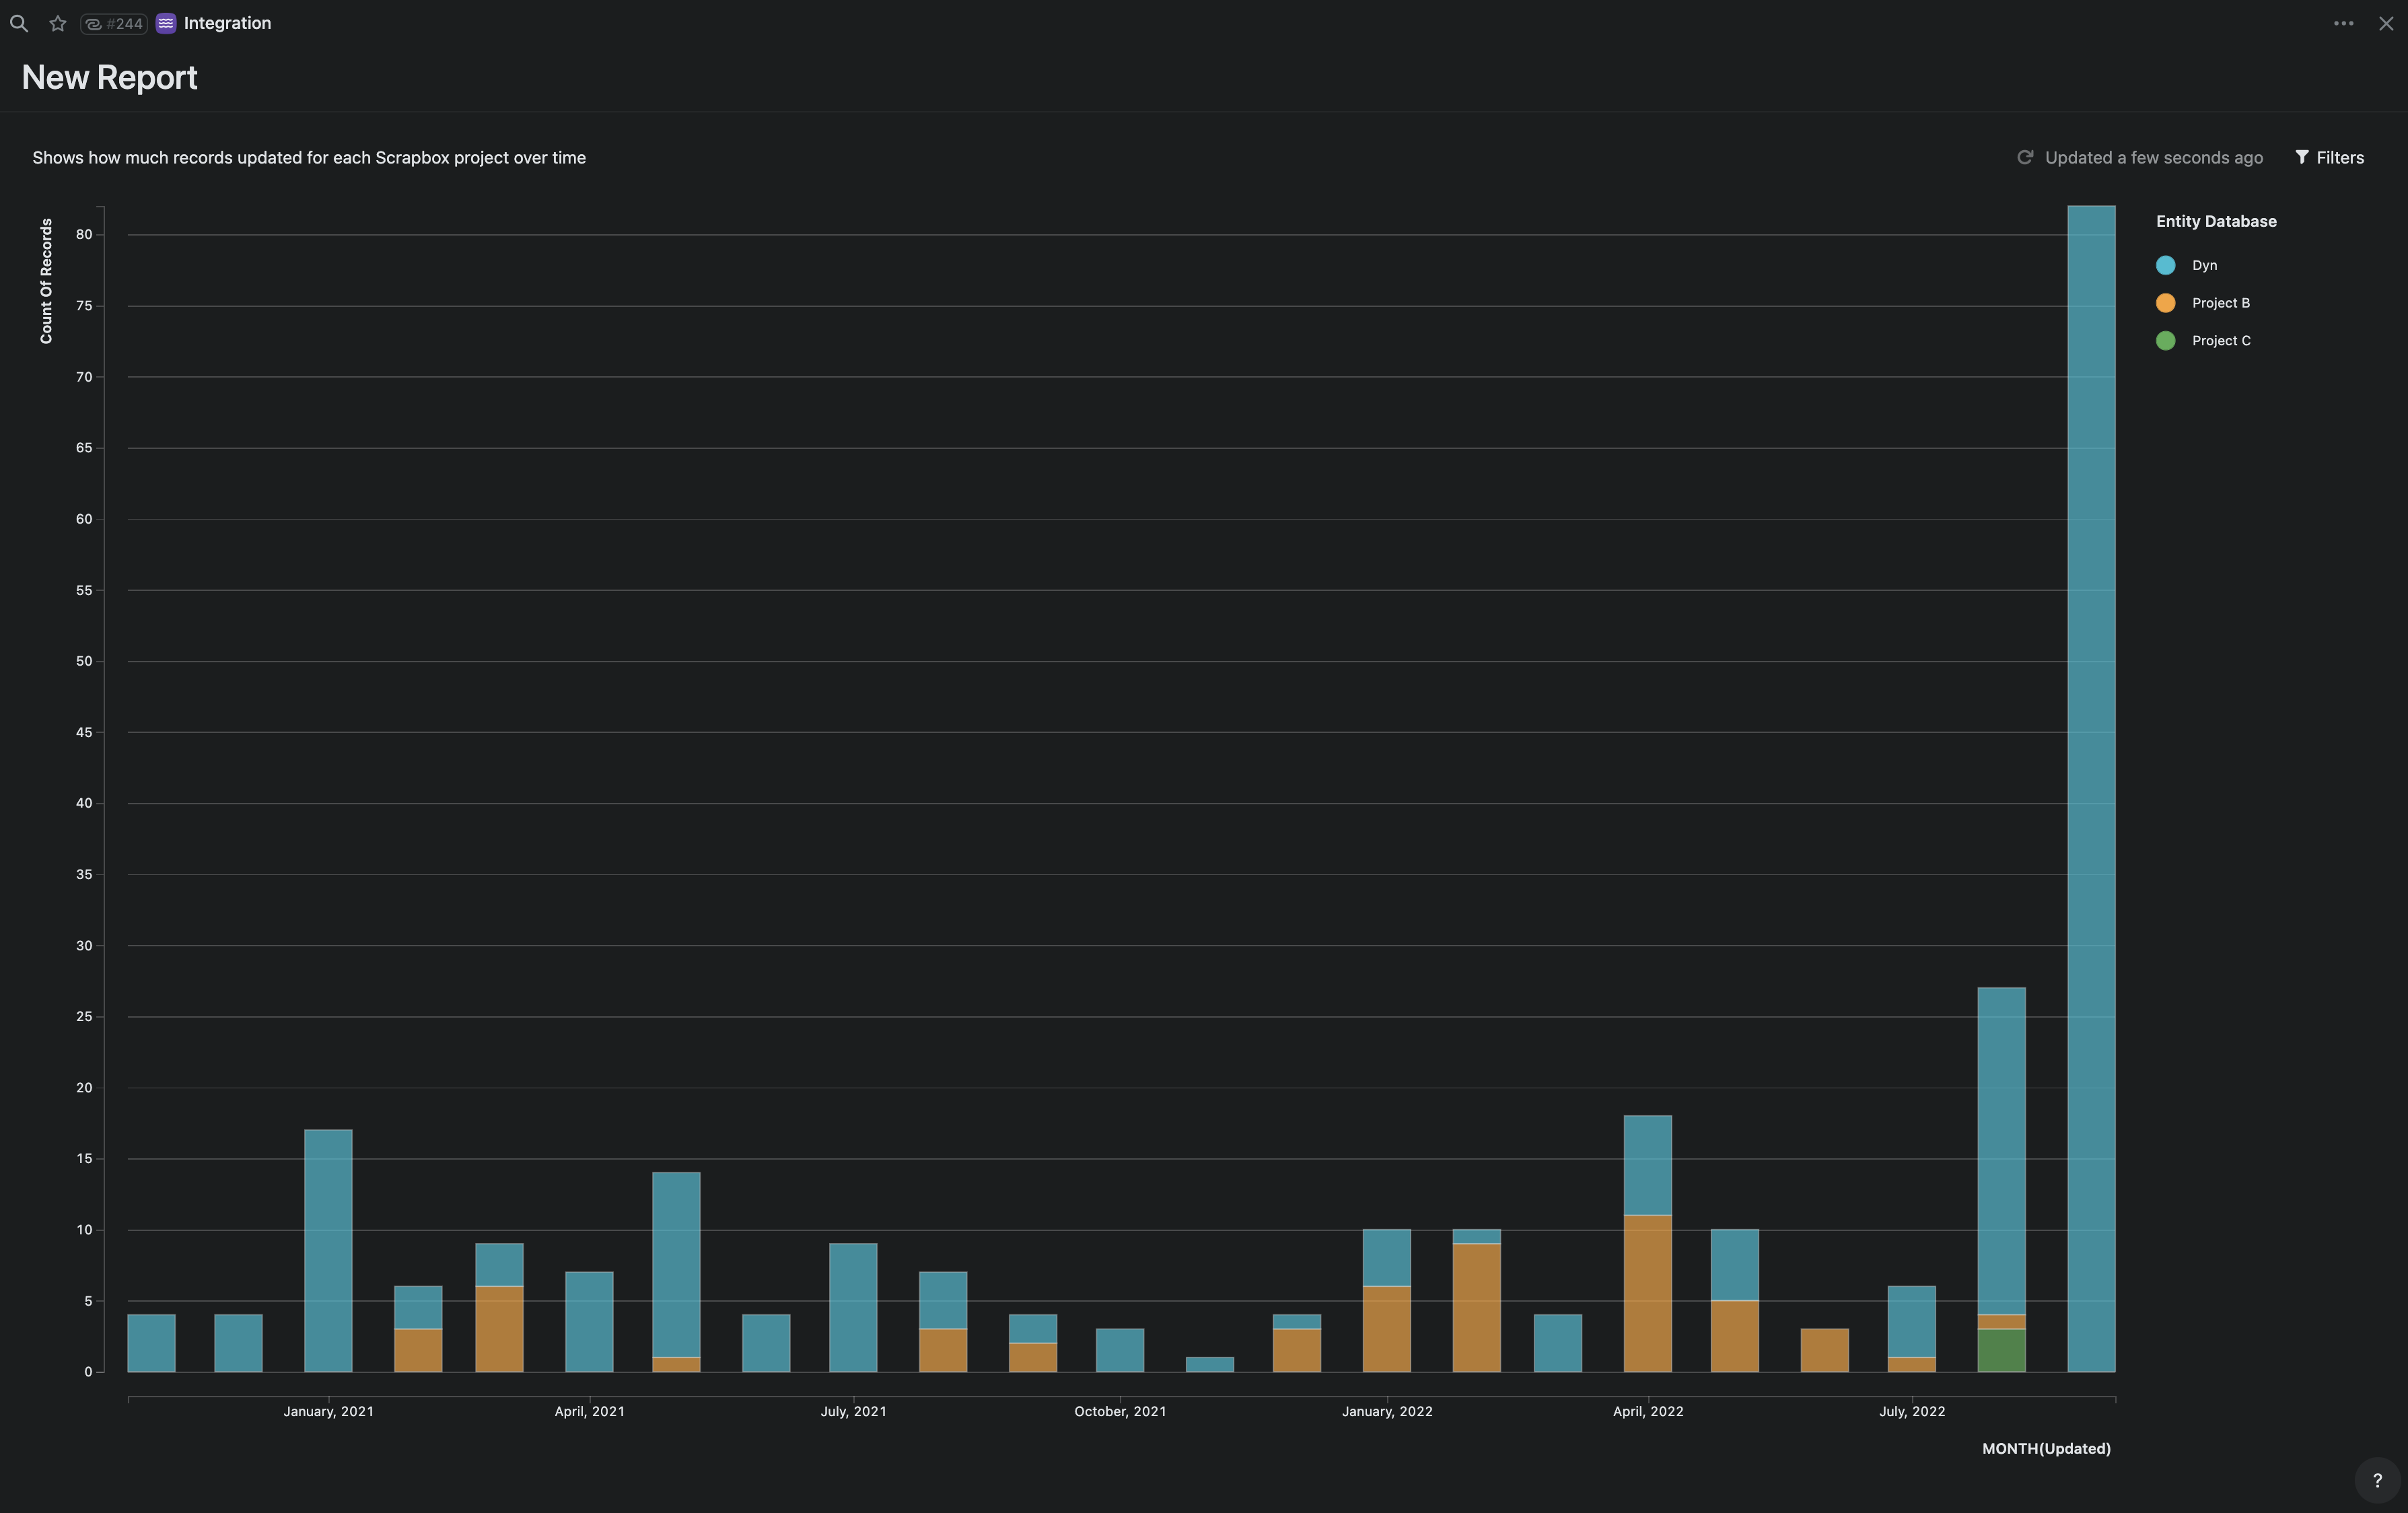Toggle the Project C legend label

point(2221,341)
